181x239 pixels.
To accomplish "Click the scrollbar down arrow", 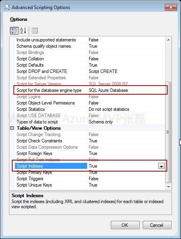I will [x=168, y=187].
